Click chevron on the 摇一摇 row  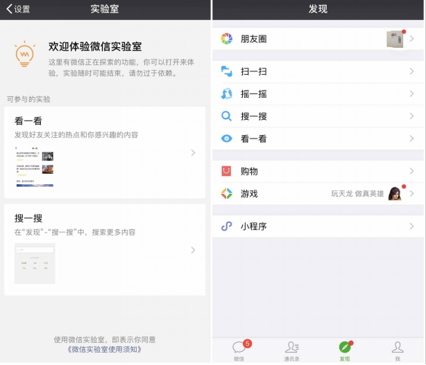tap(412, 94)
